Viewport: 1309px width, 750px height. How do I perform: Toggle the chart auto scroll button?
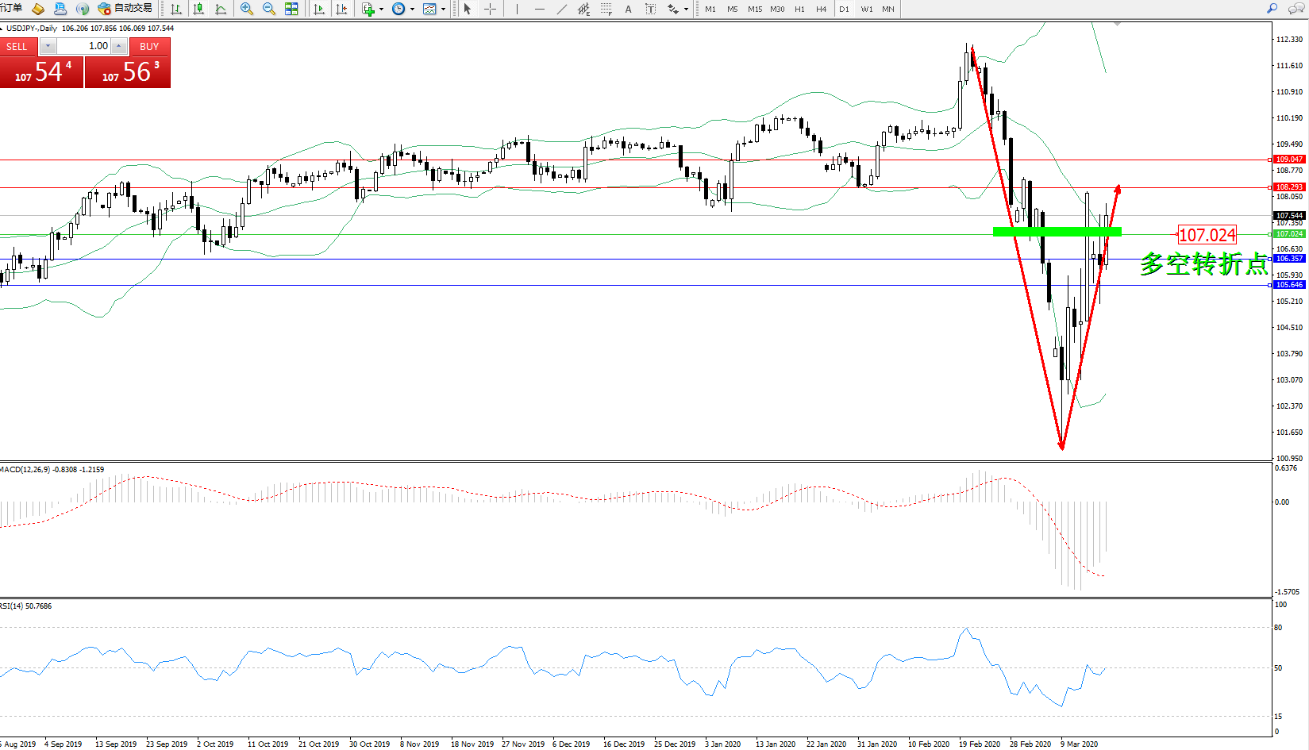(x=319, y=9)
